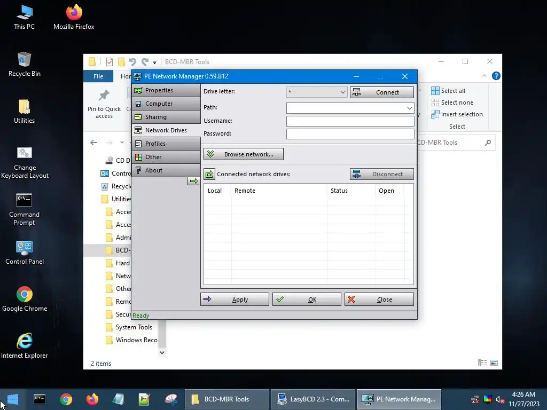Click the Explorer help icon
This screenshot has height=410, width=547.
(x=496, y=76)
